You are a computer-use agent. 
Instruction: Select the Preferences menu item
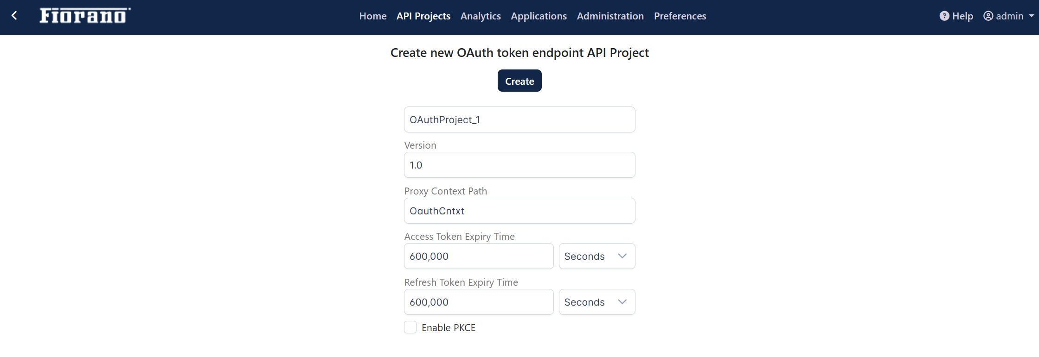tap(680, 16)
